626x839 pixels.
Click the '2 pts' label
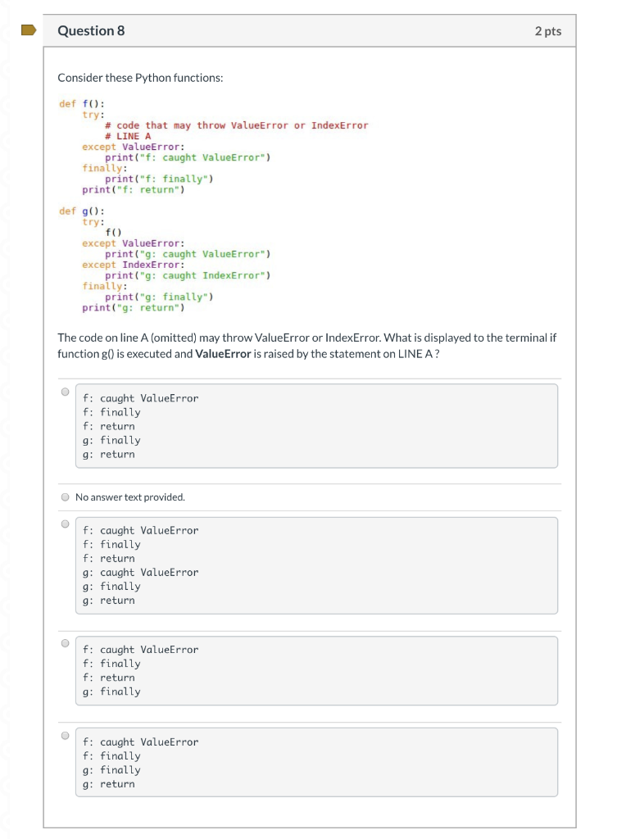[x=551, y=30]
